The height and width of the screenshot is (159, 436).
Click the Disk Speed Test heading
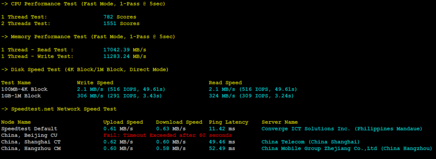point(85,70)
